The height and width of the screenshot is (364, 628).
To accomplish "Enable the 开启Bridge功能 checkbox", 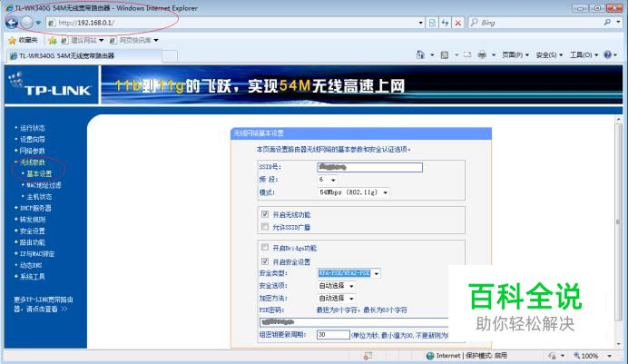I will pyautogui.click(x=265, y=248).
